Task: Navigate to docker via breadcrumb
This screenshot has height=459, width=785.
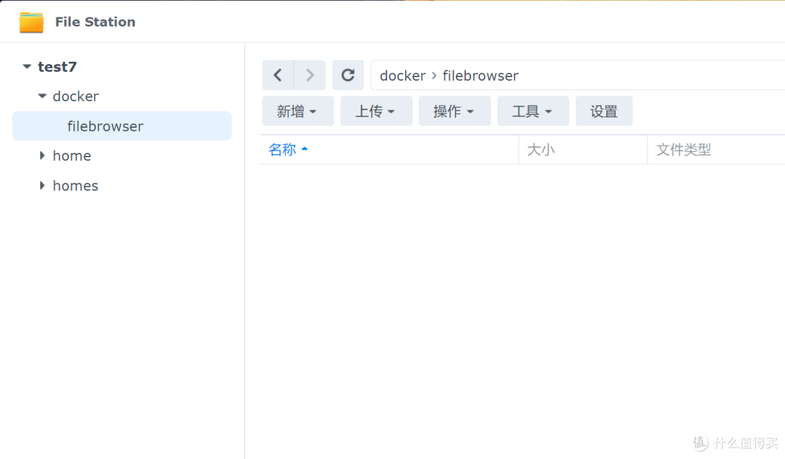Action: (x=403, y=75)
